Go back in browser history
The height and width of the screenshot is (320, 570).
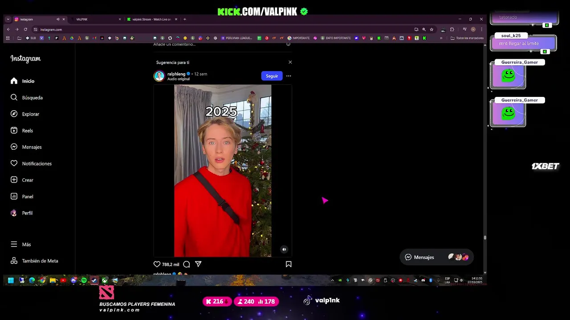click(x=8, y=29)
